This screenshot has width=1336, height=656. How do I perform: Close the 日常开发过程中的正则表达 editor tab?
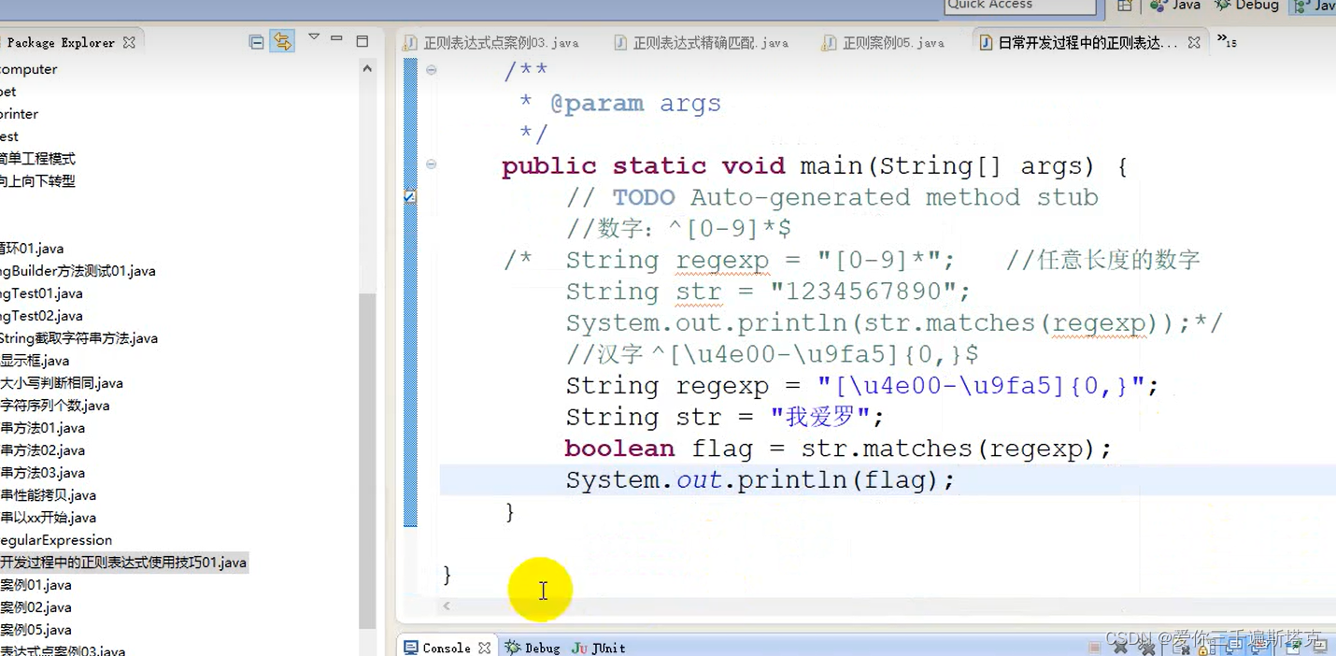[1193, 43]
